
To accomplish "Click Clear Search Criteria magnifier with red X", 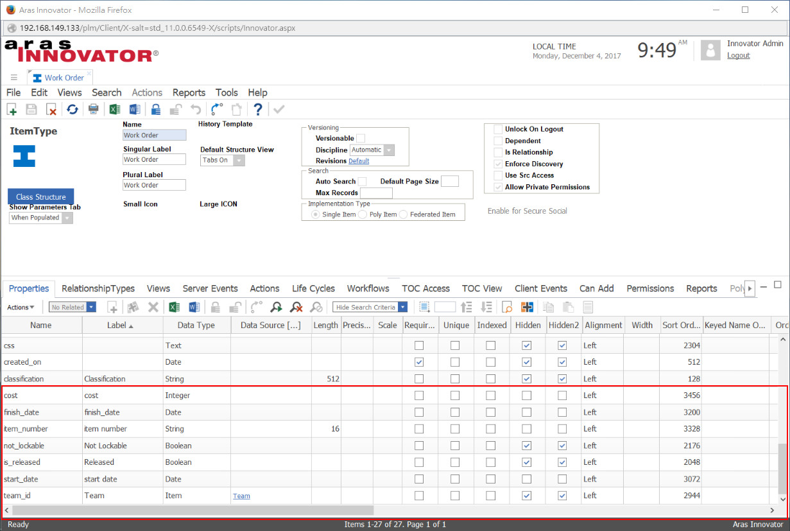I will (296, 307).
